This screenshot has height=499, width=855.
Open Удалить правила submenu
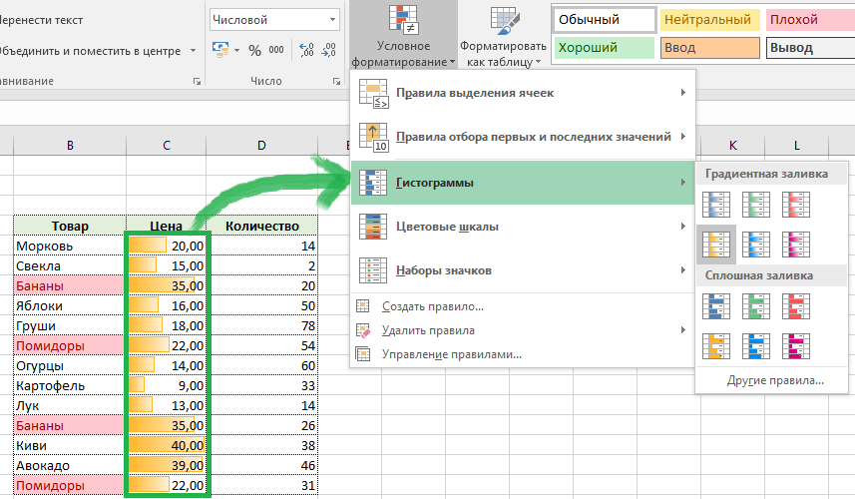coord(523,330)
